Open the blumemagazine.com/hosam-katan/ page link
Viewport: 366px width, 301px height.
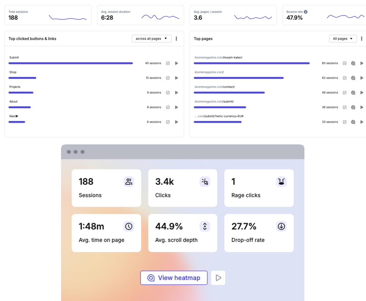point(219,58)
